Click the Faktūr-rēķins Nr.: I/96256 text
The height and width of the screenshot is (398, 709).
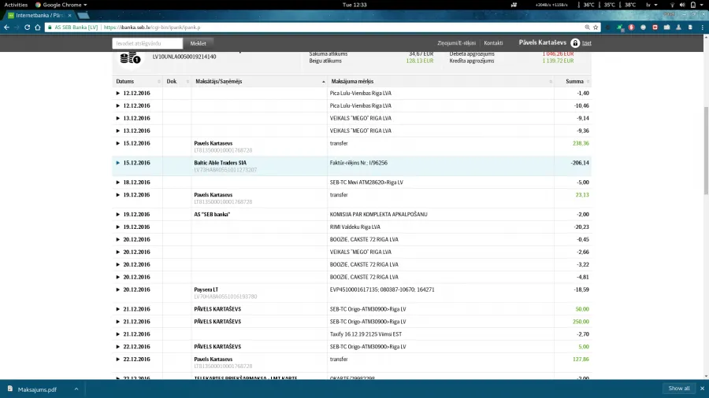pyautogui.click(x=358, y=163)
